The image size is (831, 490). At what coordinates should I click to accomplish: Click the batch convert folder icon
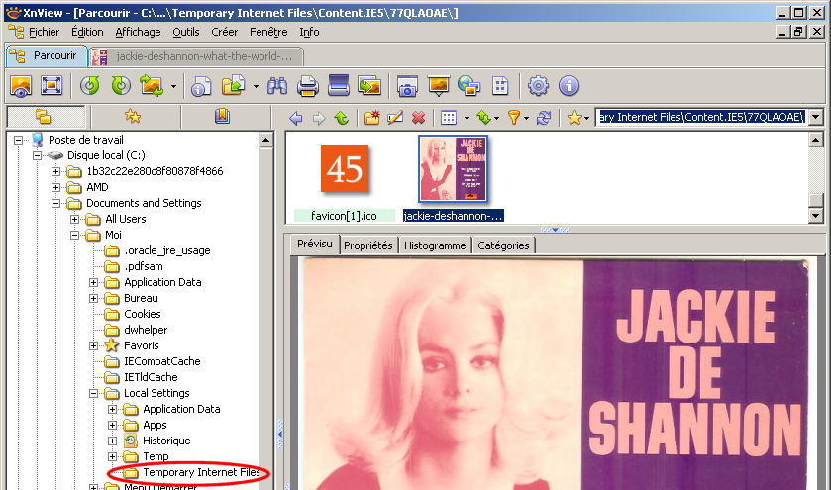[234, 86]
